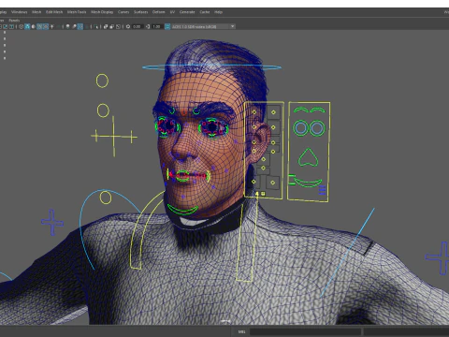This screenshot has height=337, width=449.
Task: Click the exposure reset icon beside 0.00
Action: [x=128, y=26]
